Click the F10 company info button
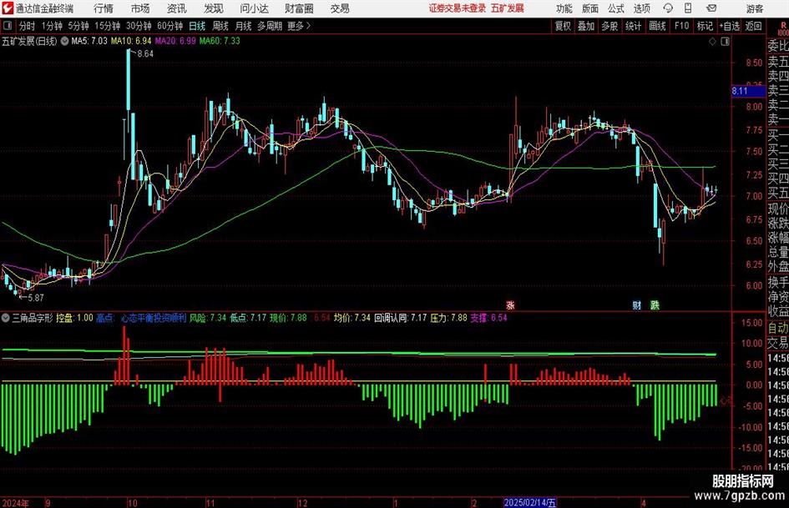This screenshot has width=789, height=508. coord(681,26)
